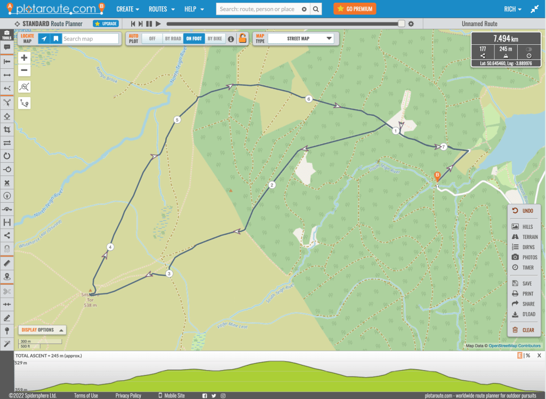Screen dimensions: 546x399
Task: Click the locate my position arrow icon
Action: click(44, 39)
